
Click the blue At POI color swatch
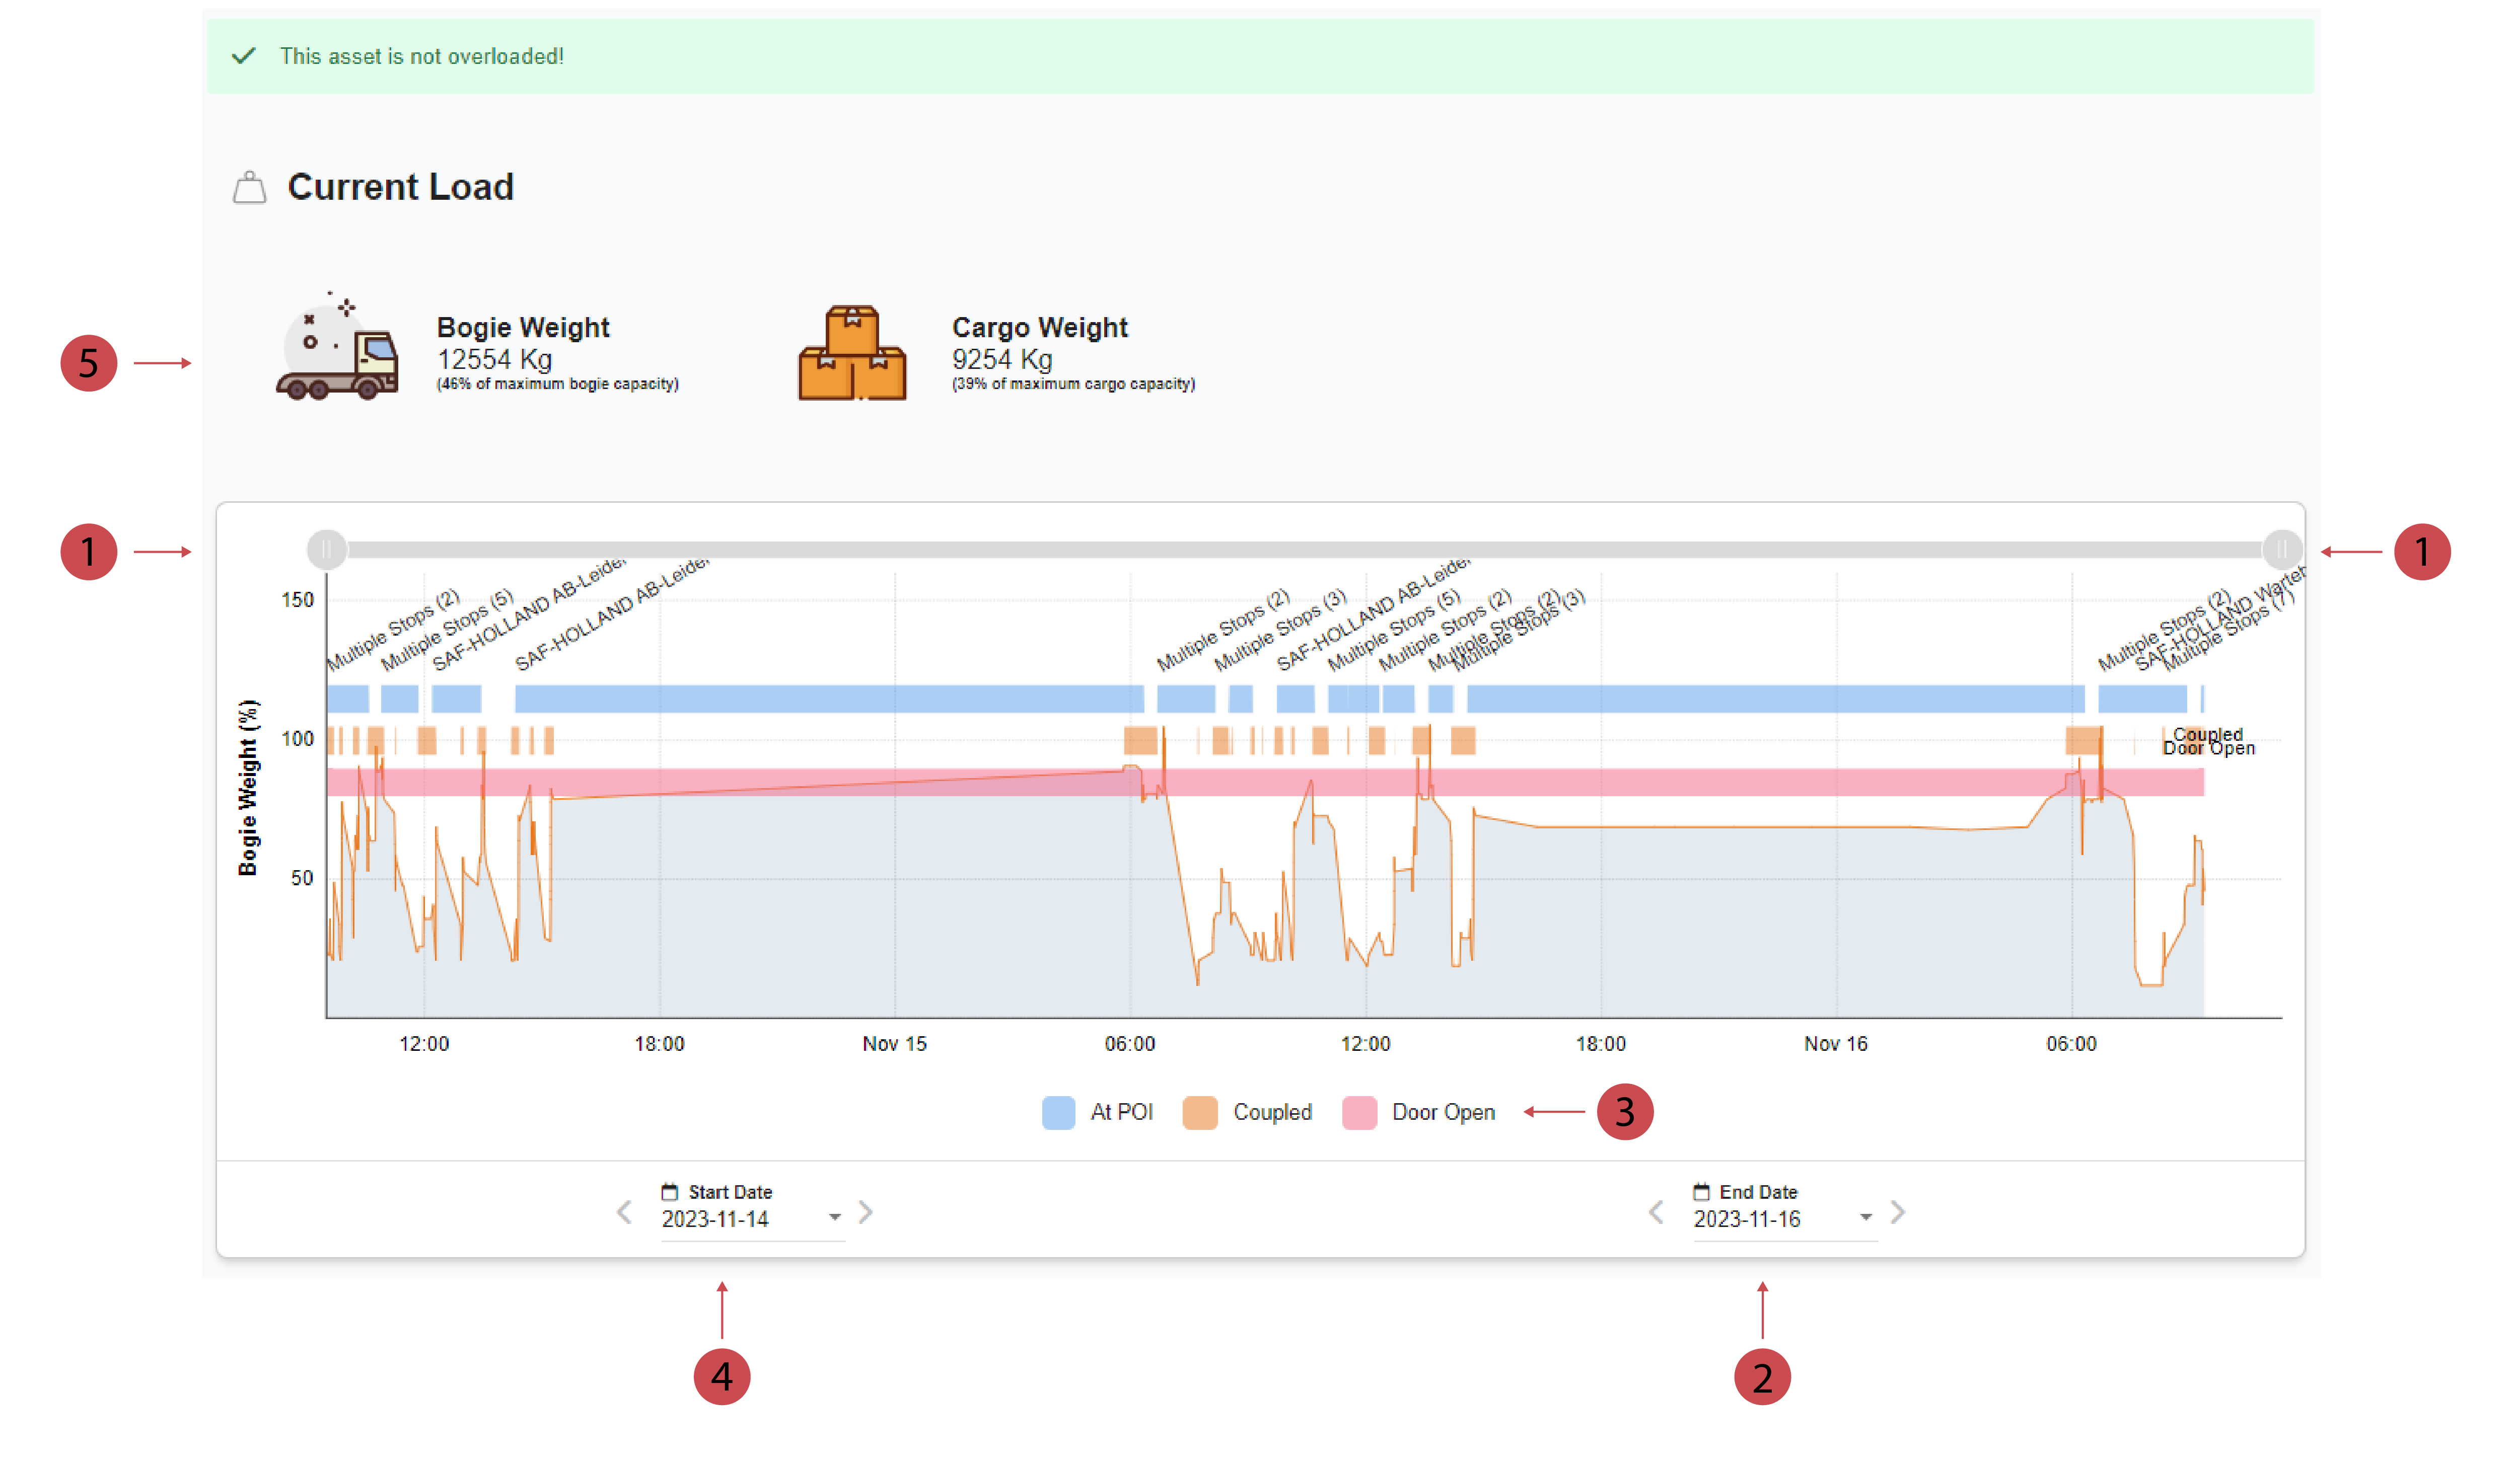[1058, 1112]
